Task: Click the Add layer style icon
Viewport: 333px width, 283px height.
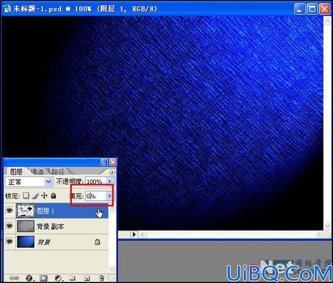Action: (29, 278)
